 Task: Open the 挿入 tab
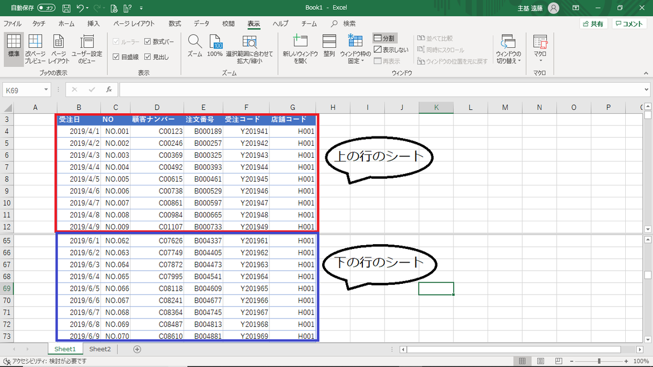(94, 24)
